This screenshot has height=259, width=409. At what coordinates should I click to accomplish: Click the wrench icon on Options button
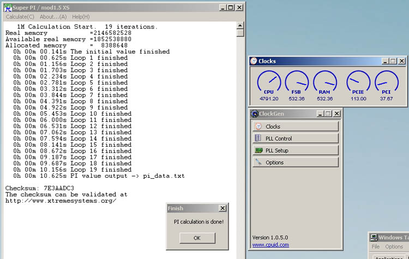[258, 162]
